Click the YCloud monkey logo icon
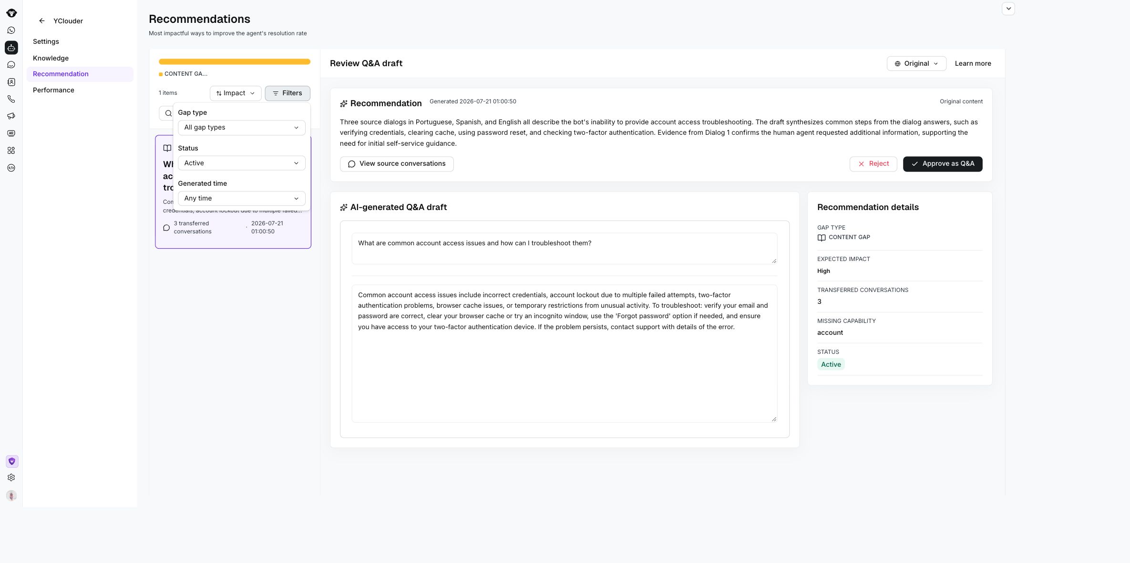 [x=11, y=13]
